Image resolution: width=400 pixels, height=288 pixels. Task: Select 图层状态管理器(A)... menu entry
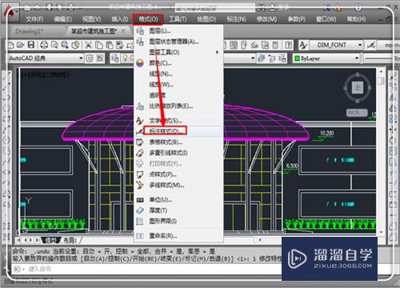(178, 42)
